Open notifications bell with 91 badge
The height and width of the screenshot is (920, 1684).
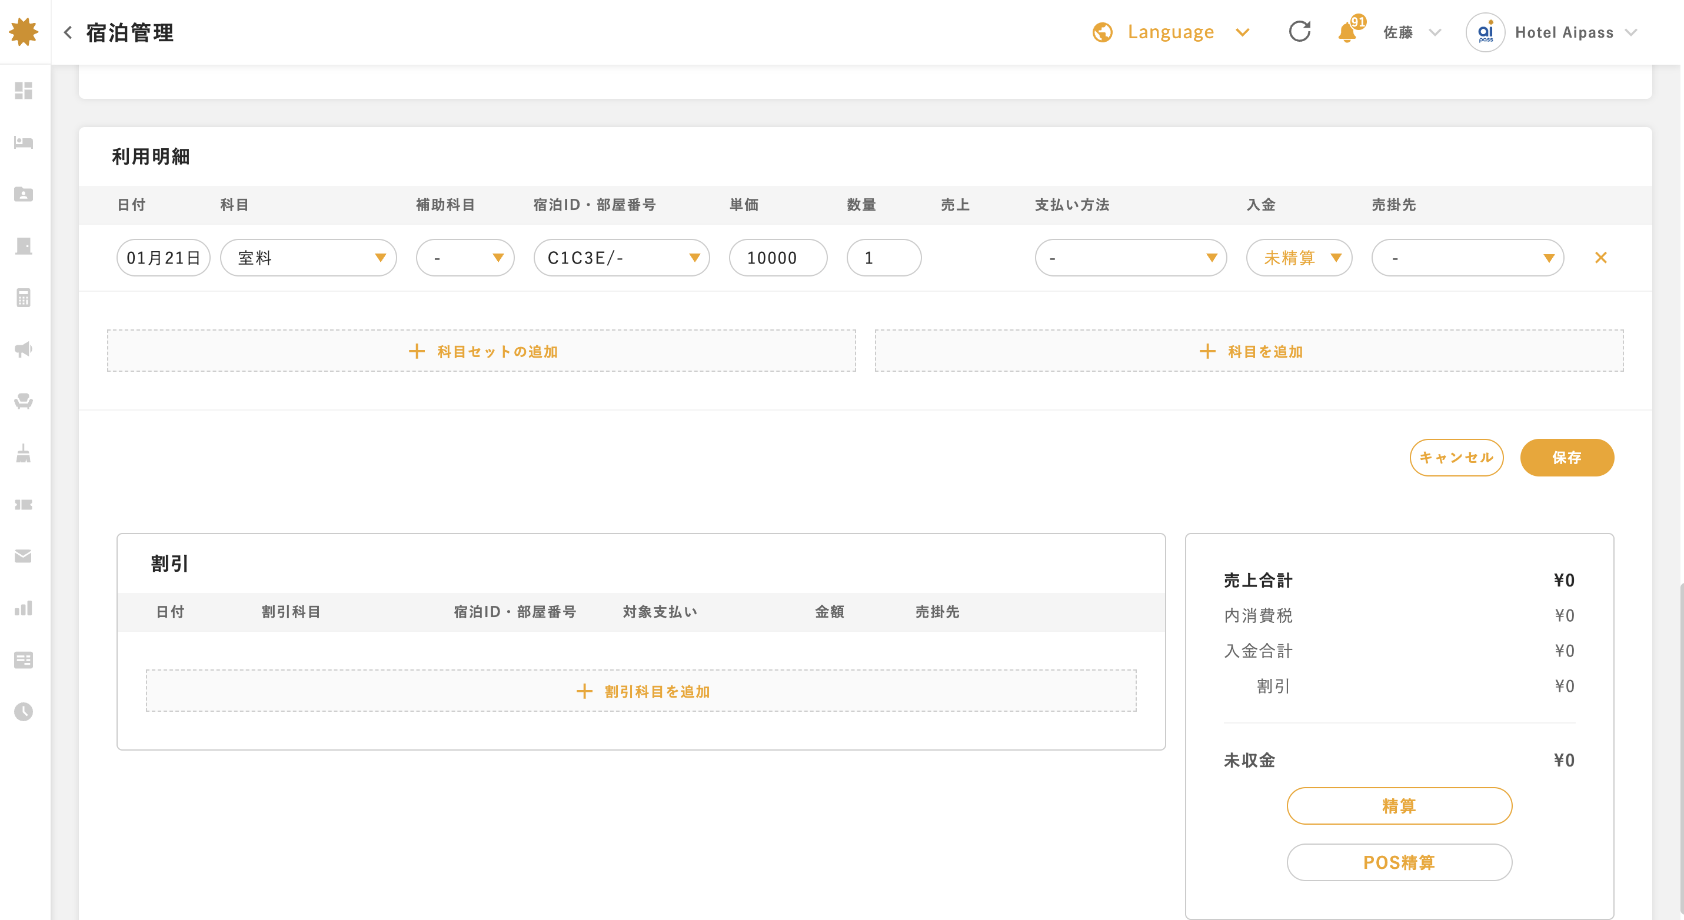1350,29
